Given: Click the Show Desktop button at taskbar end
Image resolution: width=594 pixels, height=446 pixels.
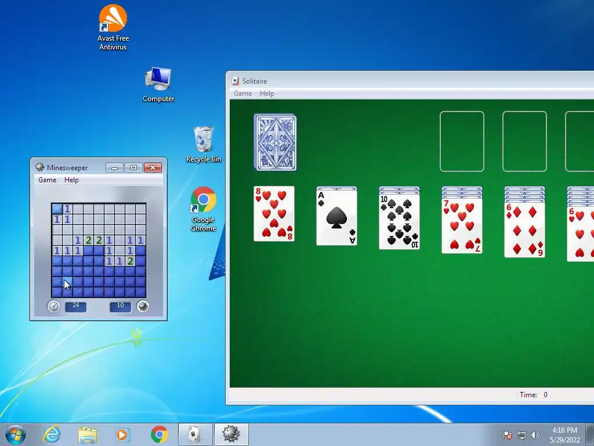Looking at the screenshot, I should tap(590, 434).
